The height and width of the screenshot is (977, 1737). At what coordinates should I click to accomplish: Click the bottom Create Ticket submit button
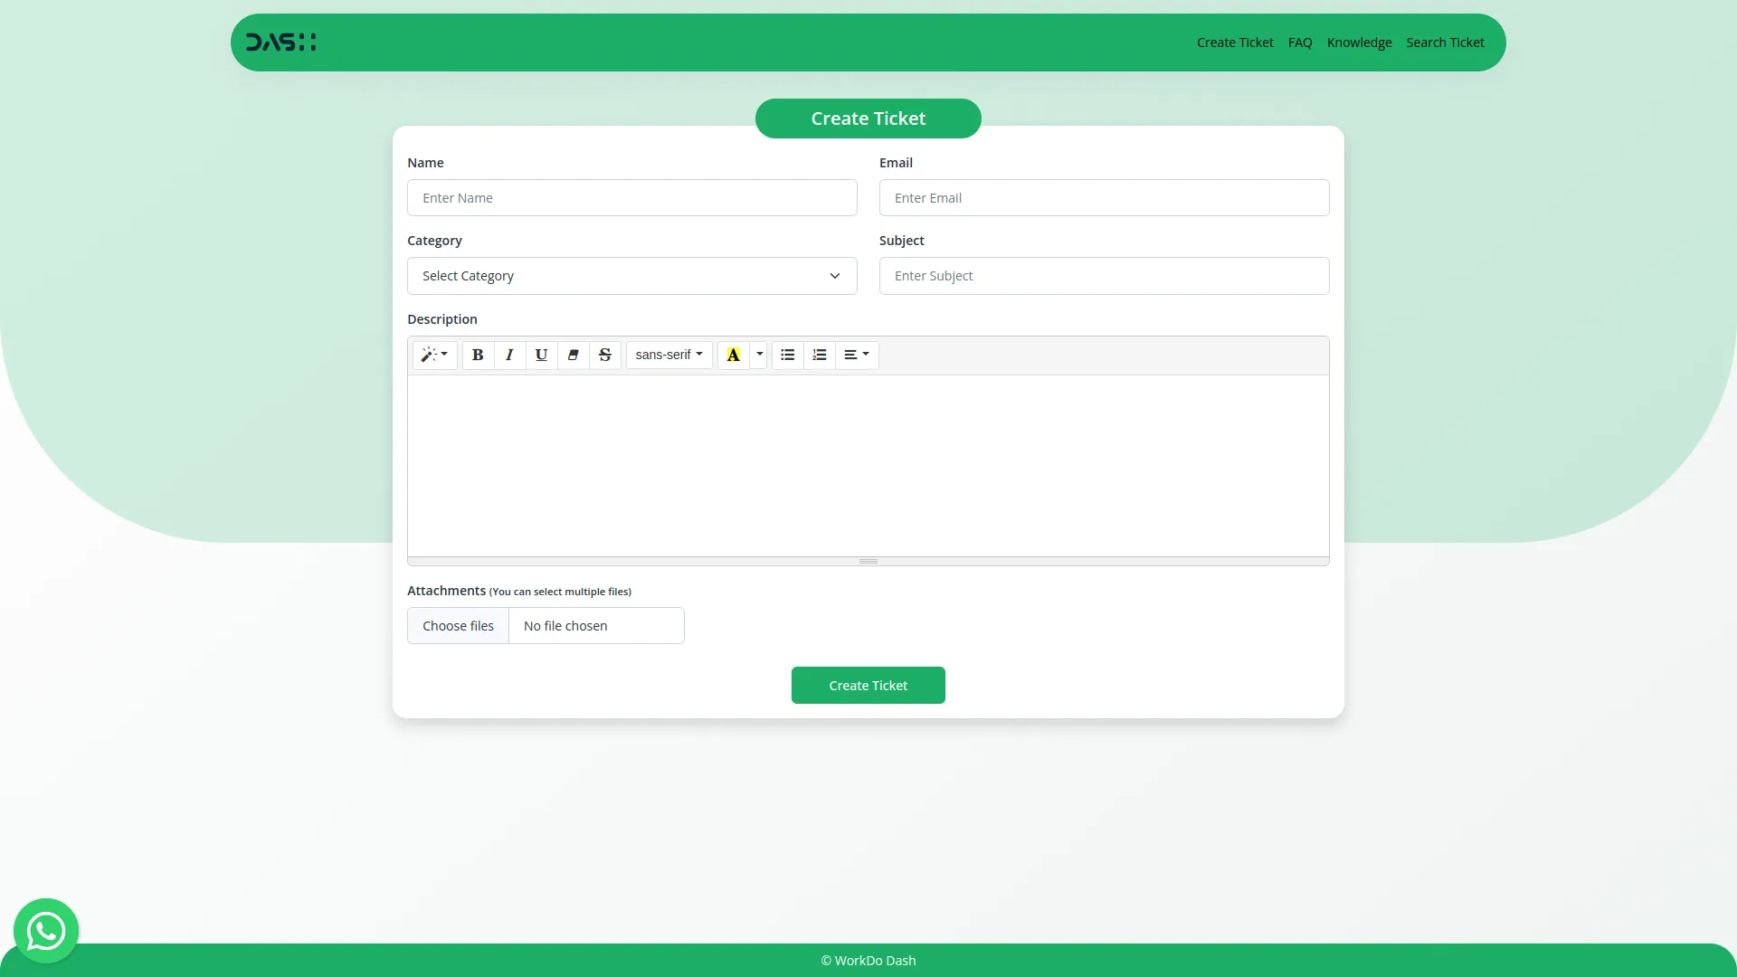click(x=868, y=686)
